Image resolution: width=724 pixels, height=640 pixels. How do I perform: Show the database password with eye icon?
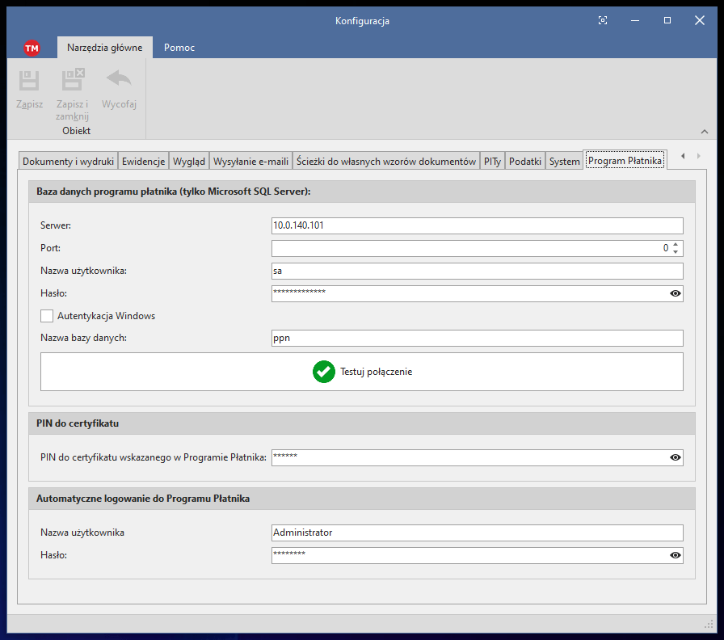click(676, 293)
